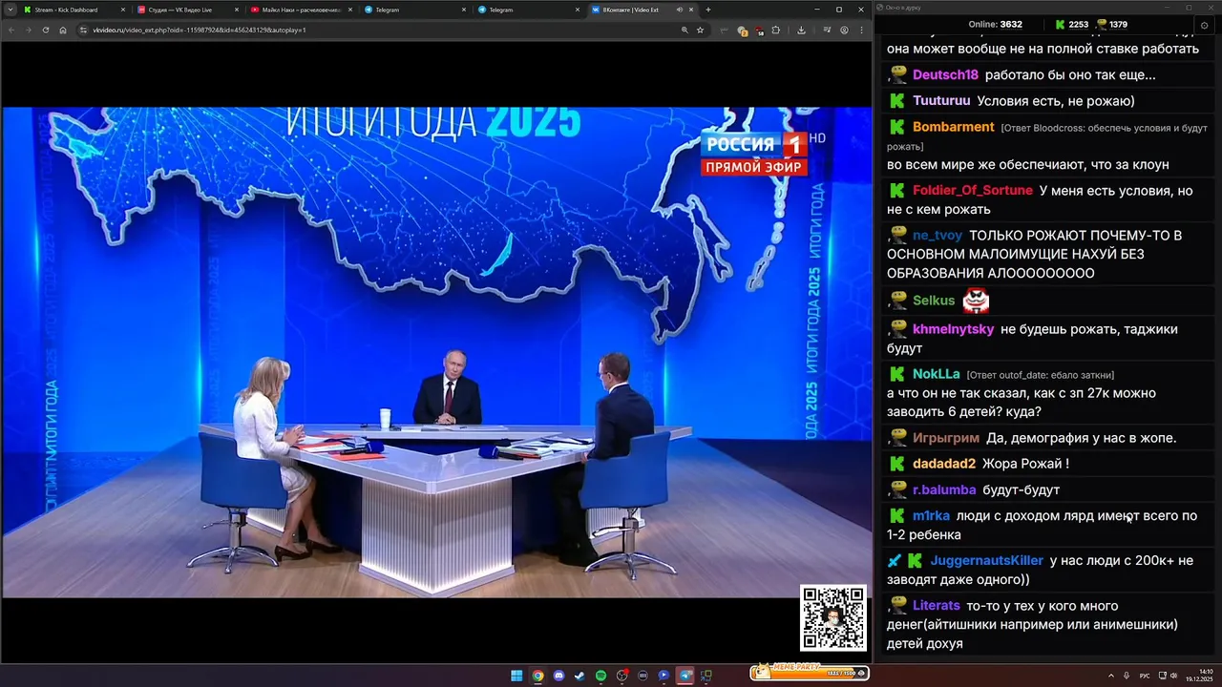Click username dadadad2 in chat

(944, 464)
